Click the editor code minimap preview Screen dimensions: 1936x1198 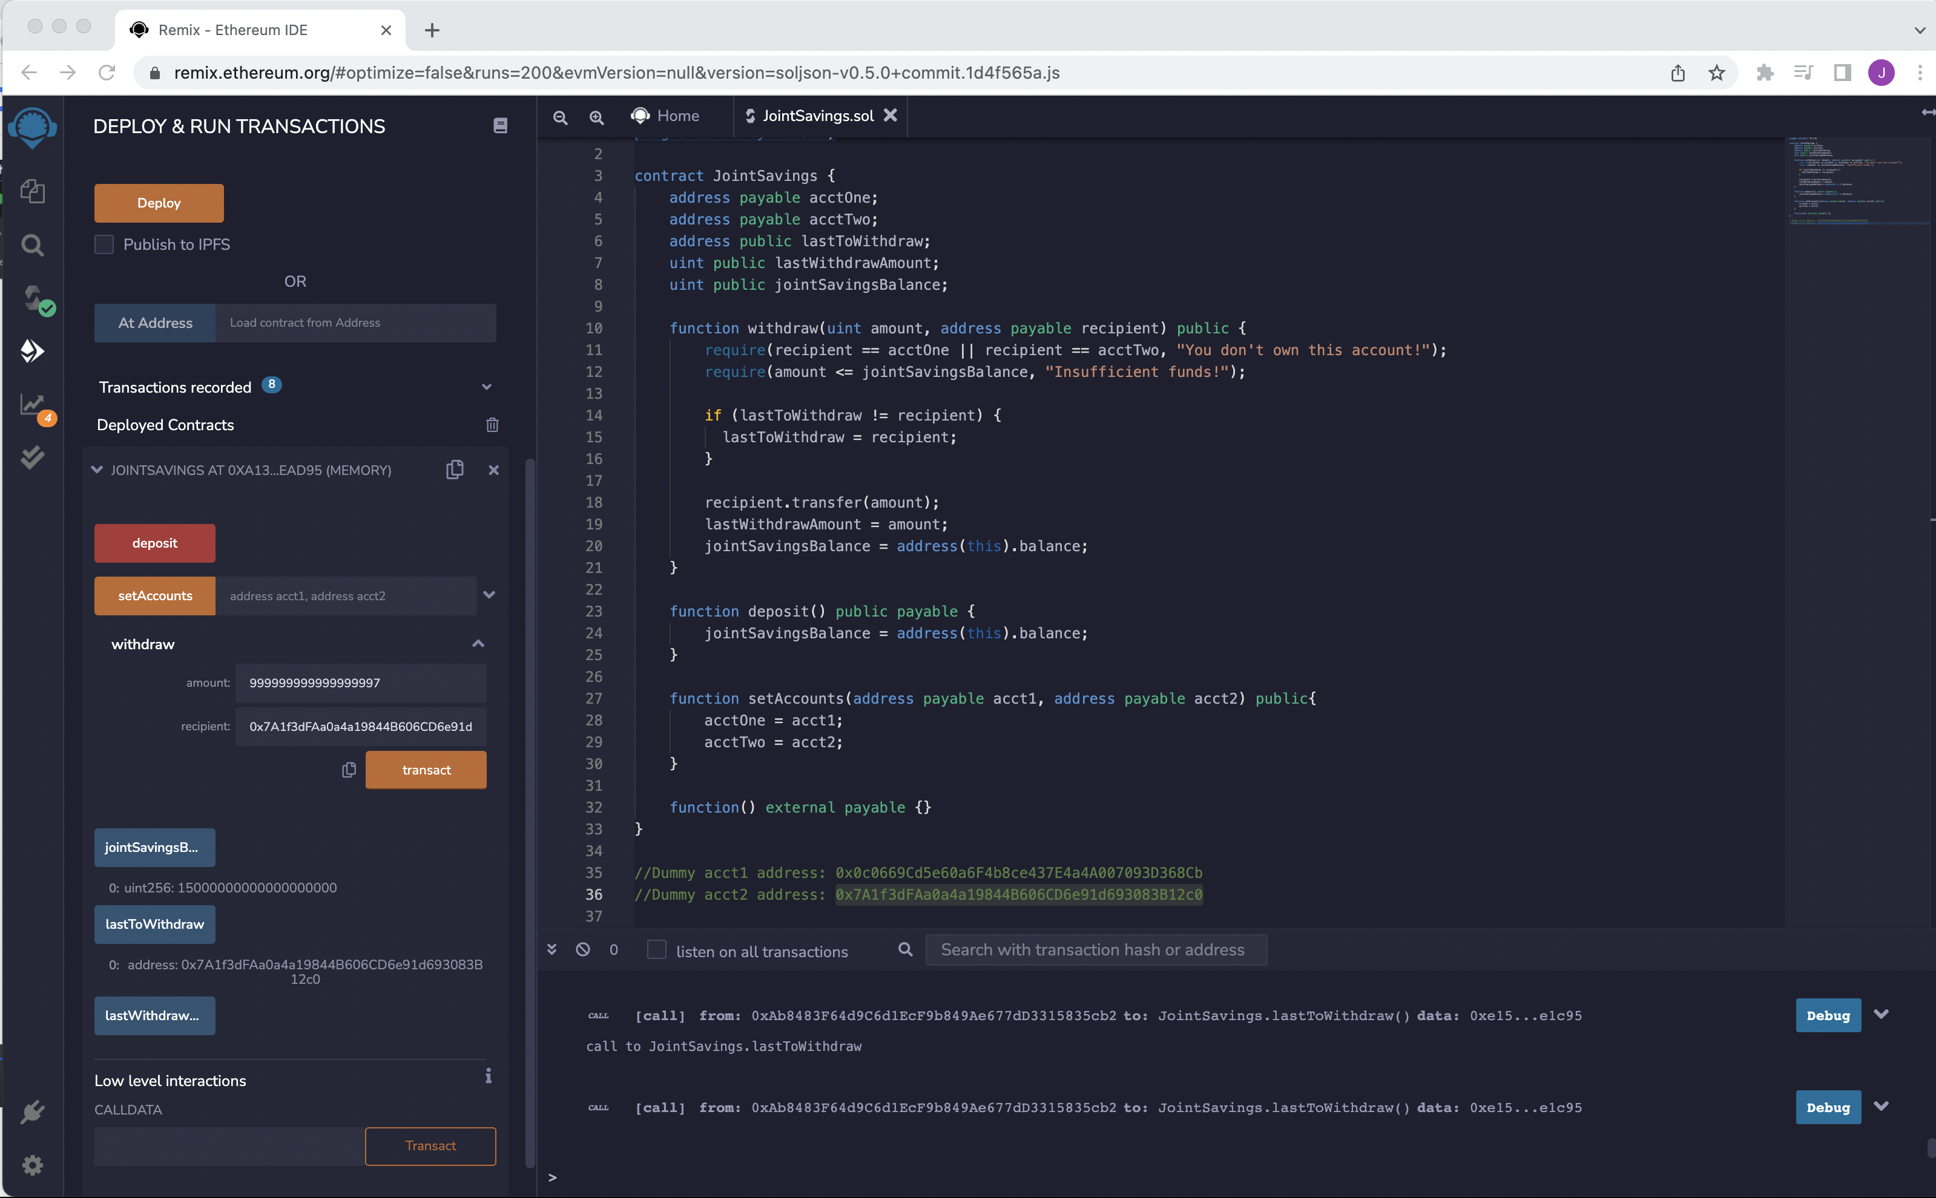click(1857, 182)
